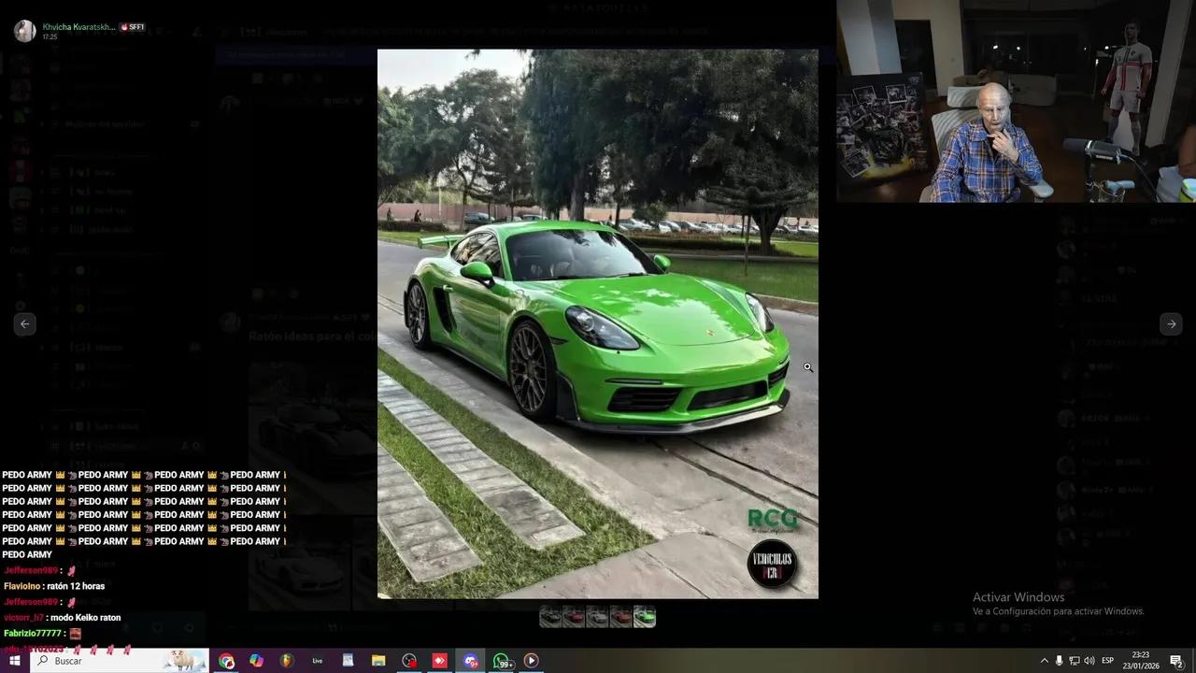Go to the previous photo with the left arrow

pos(24,323)
